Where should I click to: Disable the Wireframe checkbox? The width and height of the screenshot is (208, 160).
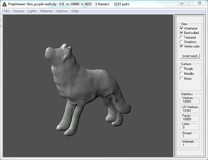coord(181,28)
